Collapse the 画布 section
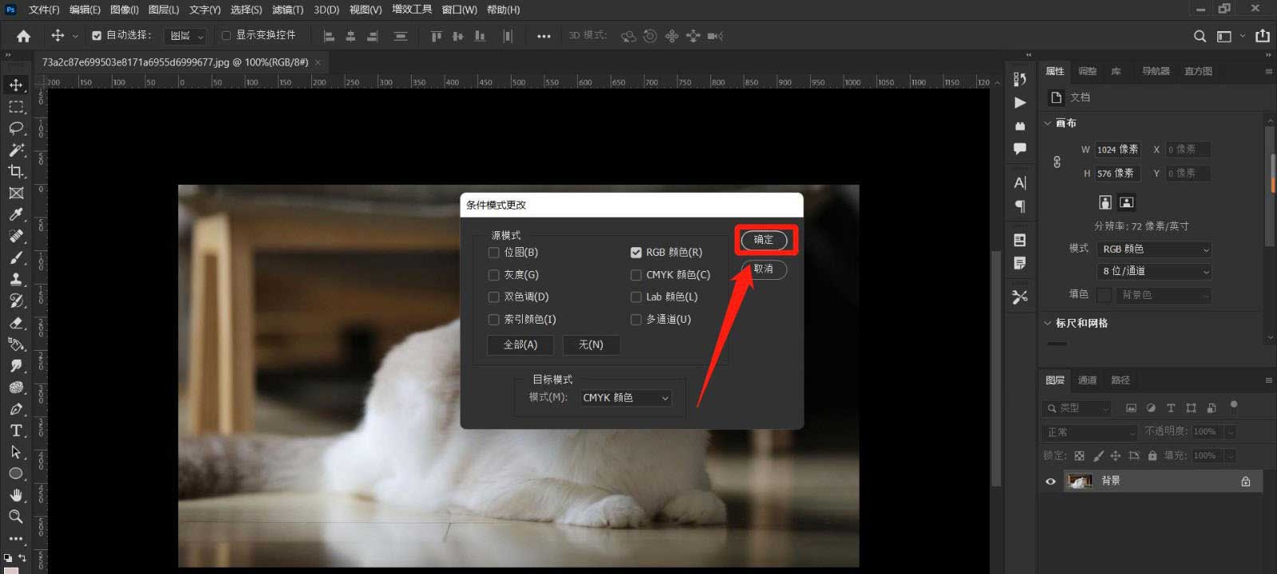The width and height of the screenshot is (1277, 574). click(1048, 124)
